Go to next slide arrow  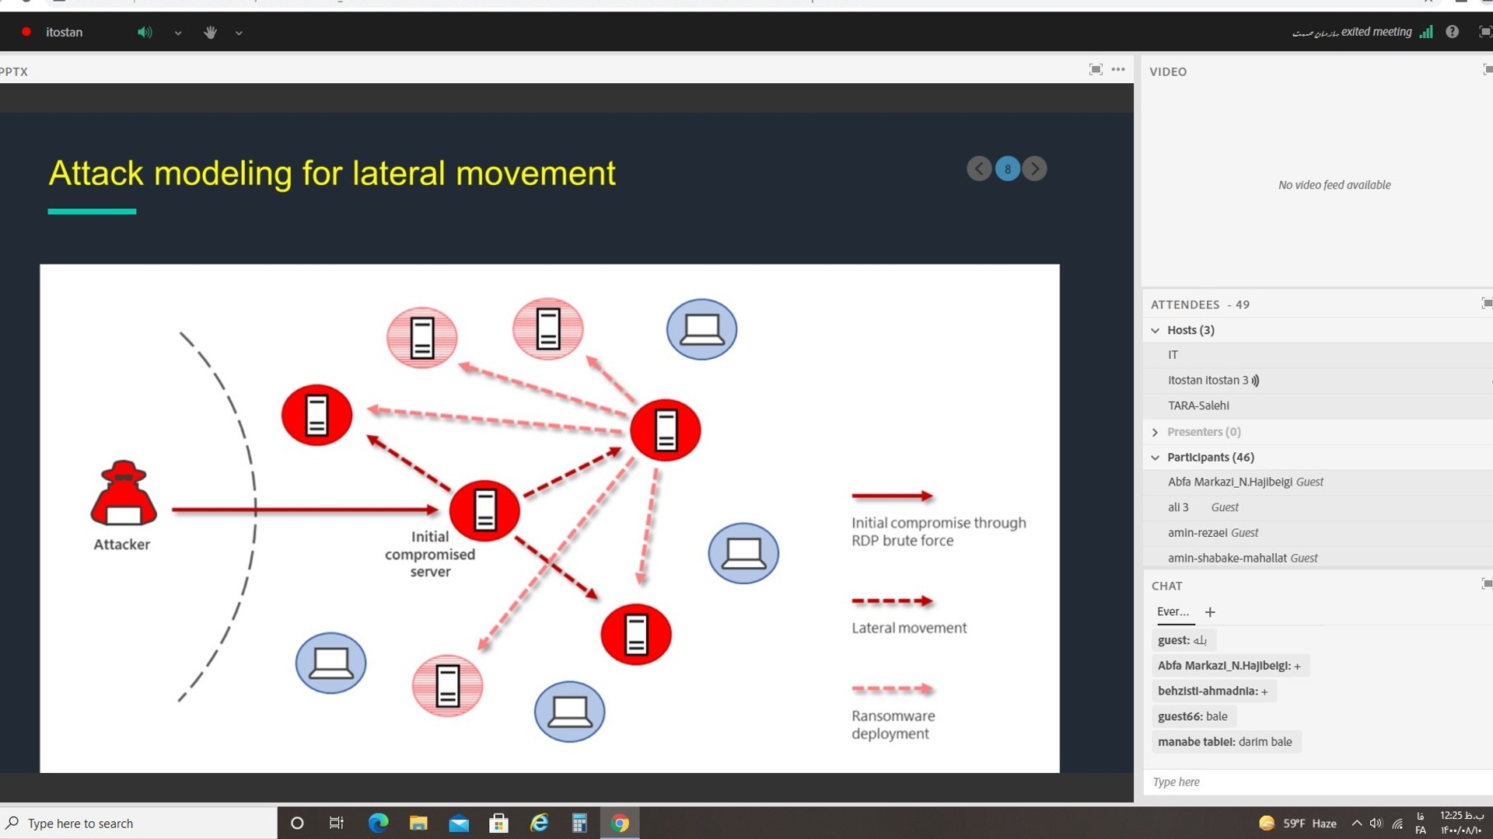[1034, 169]
